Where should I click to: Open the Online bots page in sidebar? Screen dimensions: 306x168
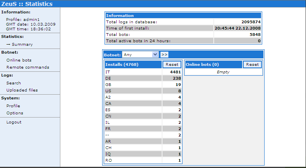[x=19, y=60]
